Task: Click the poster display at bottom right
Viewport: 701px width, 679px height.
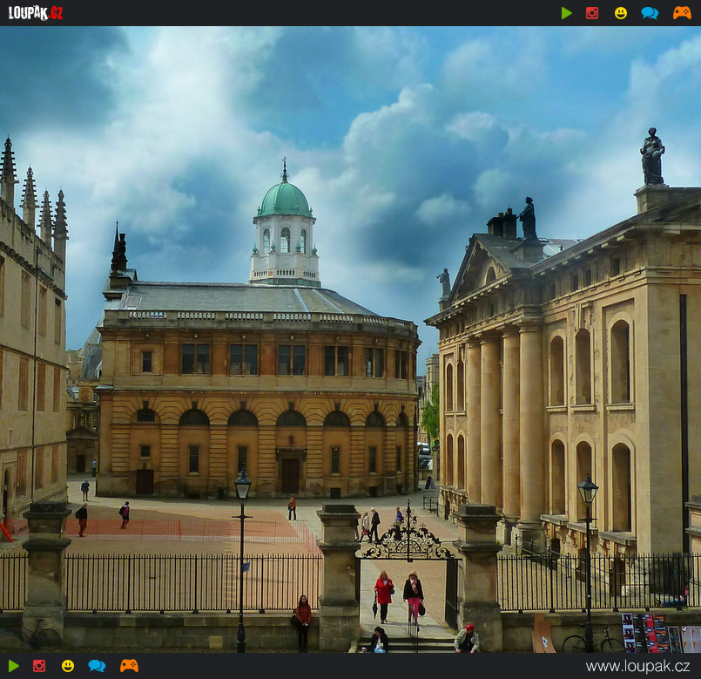Action: tap(658, 632)
